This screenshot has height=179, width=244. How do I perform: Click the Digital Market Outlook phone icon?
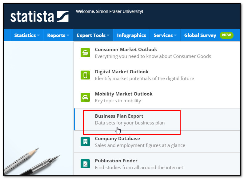[x=85, y=75]
